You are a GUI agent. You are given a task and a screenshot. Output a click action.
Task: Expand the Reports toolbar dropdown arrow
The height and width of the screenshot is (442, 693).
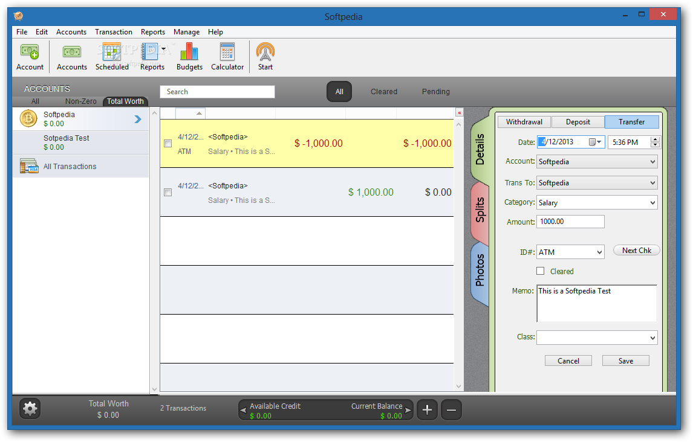pos(163,49)
